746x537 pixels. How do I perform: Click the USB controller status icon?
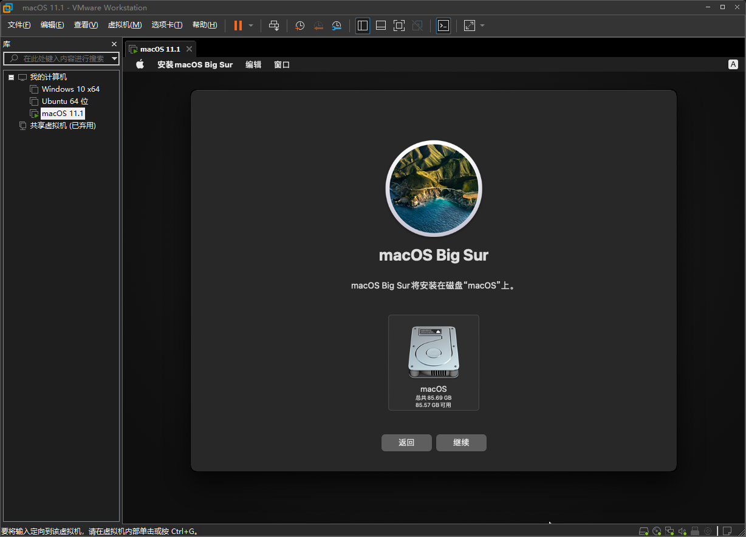tap(695, 531)
